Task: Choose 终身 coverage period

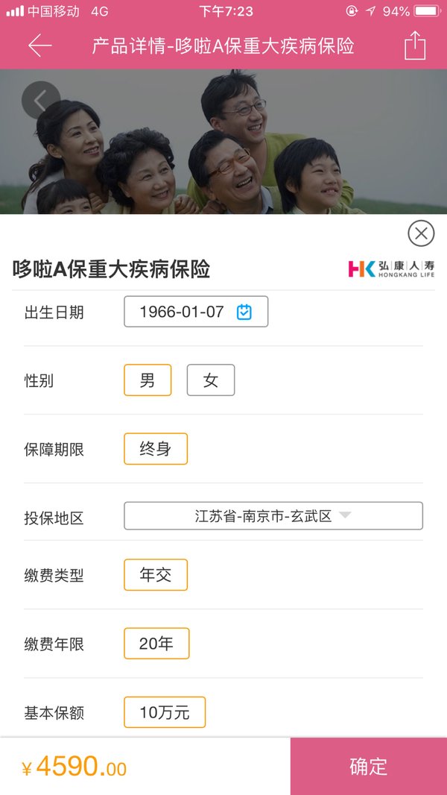Action: 156,449
